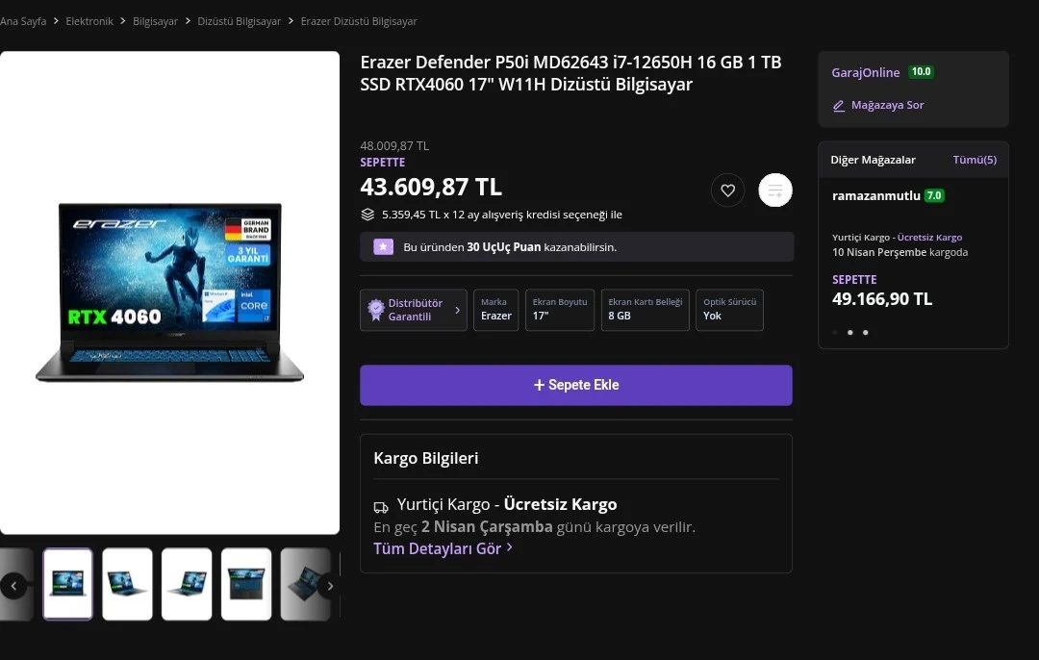Click the Kargo Bilgileri heading
The width and height of the screenshot is (1039, 660).
coord(425,458)
